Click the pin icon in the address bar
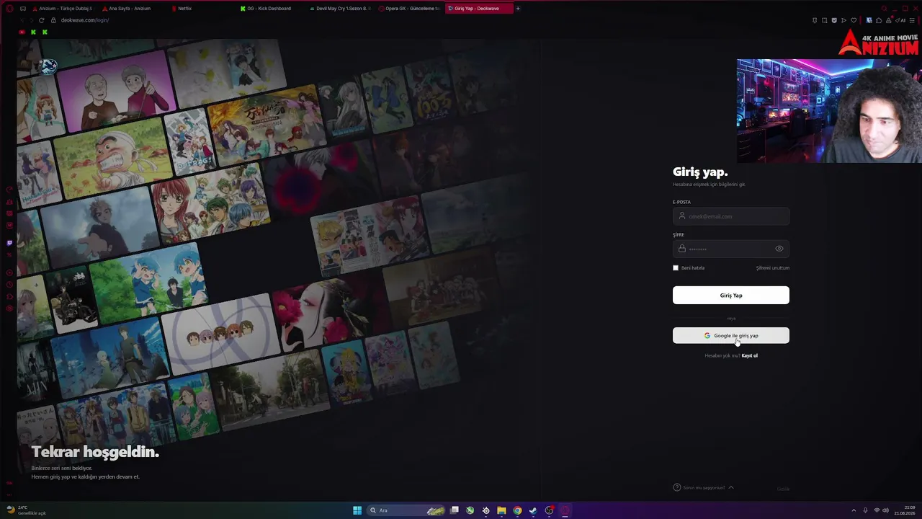Image resolution: width=922 pixels, height=519 pixels. tap(815, 20)
